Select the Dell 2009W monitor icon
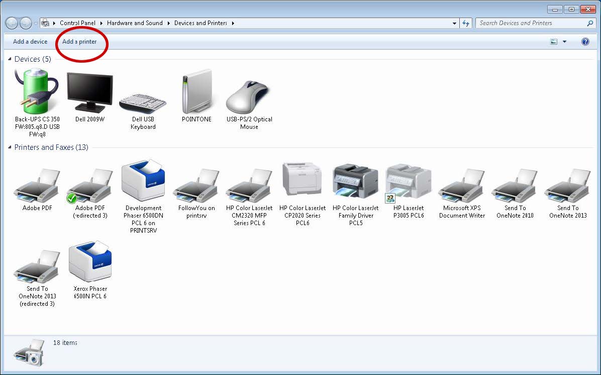The image size is (601, 375). pos(89,90)
